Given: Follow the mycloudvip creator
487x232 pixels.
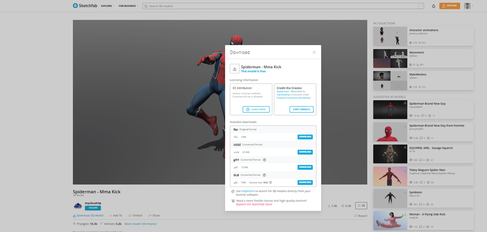Looking at the screenshot, I should [93, 208].
